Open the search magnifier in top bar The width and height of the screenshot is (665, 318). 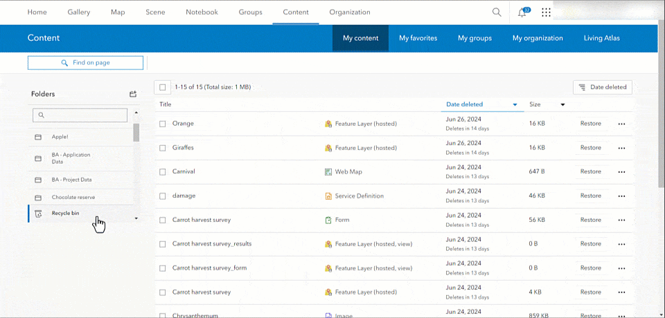(x=497, y=12)
